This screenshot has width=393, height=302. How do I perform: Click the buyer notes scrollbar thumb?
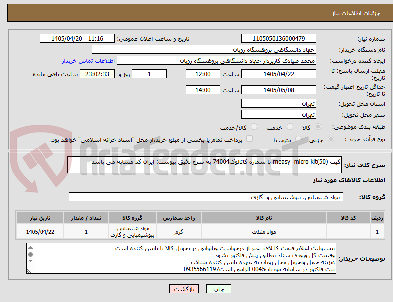pyautogui.click(x=31, y=255)
